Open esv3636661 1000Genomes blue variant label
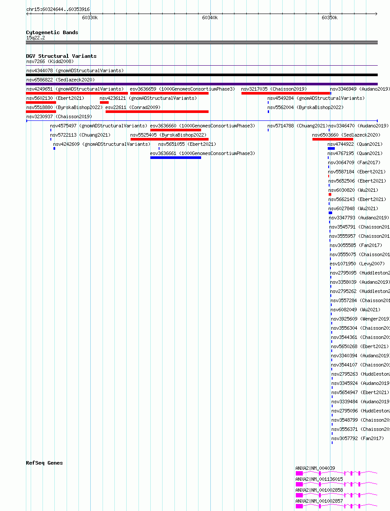The width and height of the screenshot is (390, 511). pos(202,153)
